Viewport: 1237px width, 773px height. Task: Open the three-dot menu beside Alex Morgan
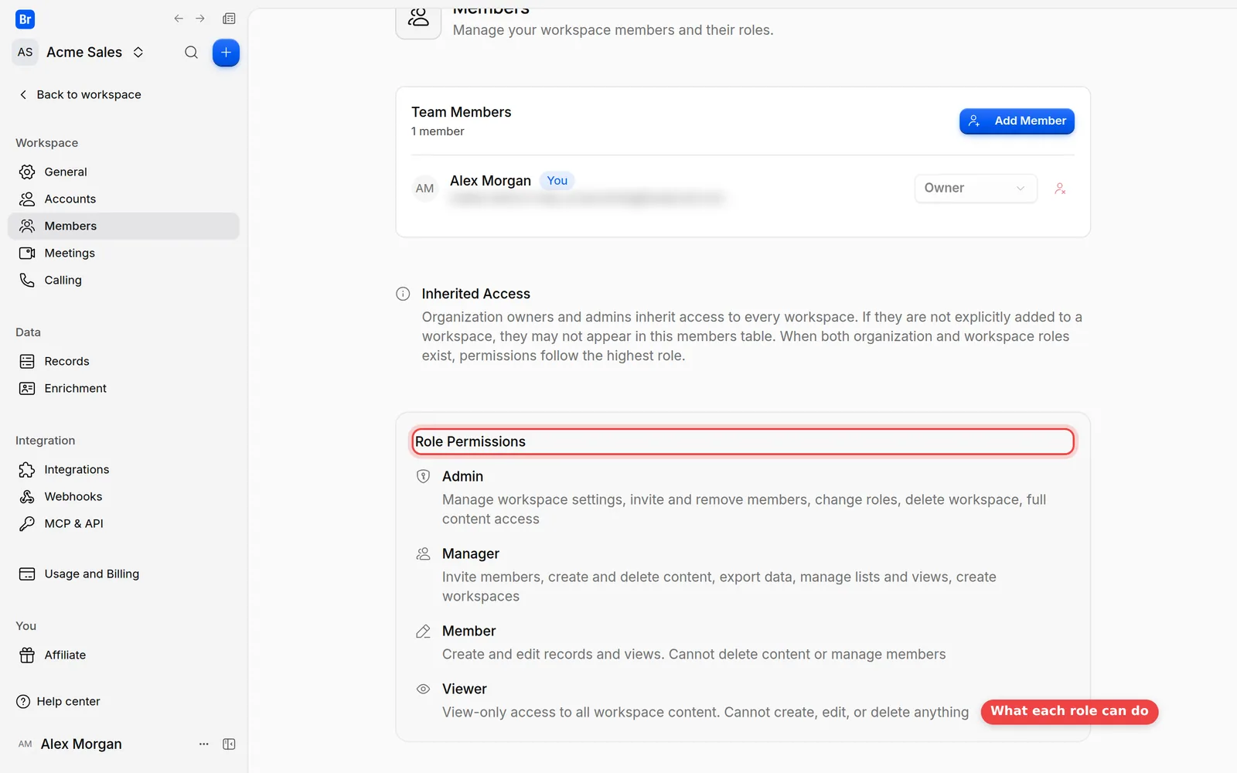pos(204,744)
